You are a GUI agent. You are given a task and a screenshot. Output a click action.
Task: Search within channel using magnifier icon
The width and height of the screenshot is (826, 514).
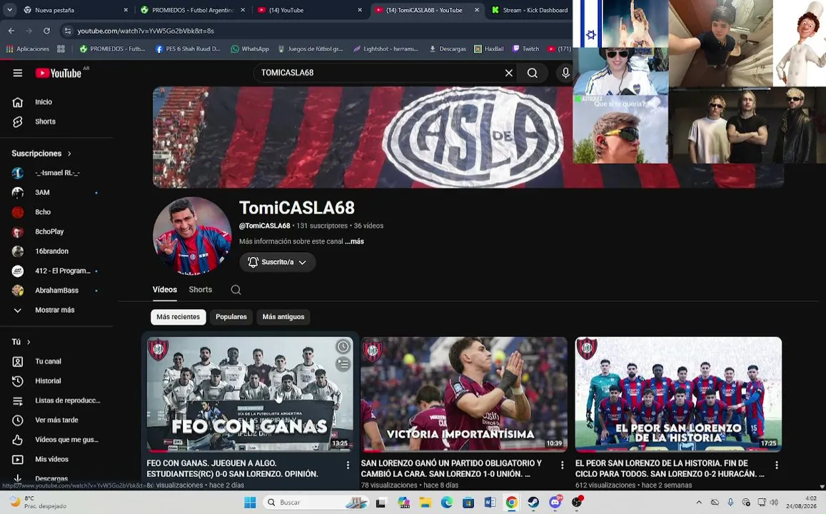[236, 290]
